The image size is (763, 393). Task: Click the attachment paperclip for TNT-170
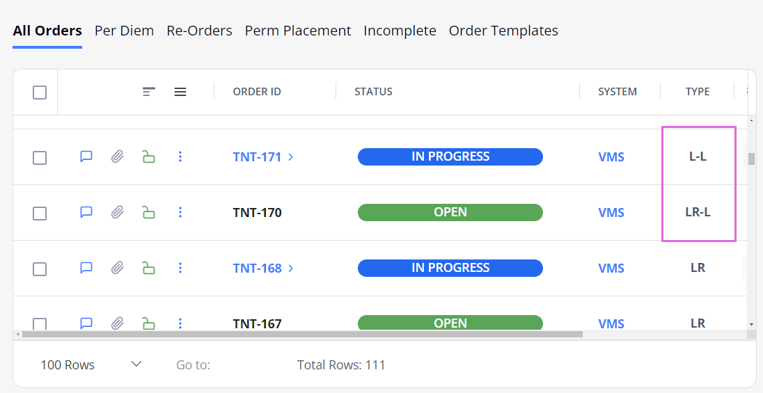coord(117,212)
